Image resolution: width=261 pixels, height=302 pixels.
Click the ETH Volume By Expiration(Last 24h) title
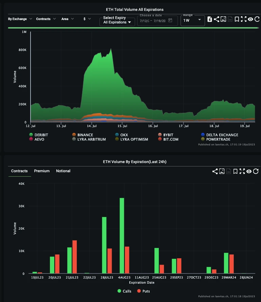tap(134, 162)
